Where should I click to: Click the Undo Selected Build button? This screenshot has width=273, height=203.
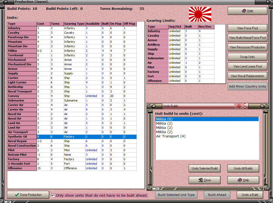205,168
